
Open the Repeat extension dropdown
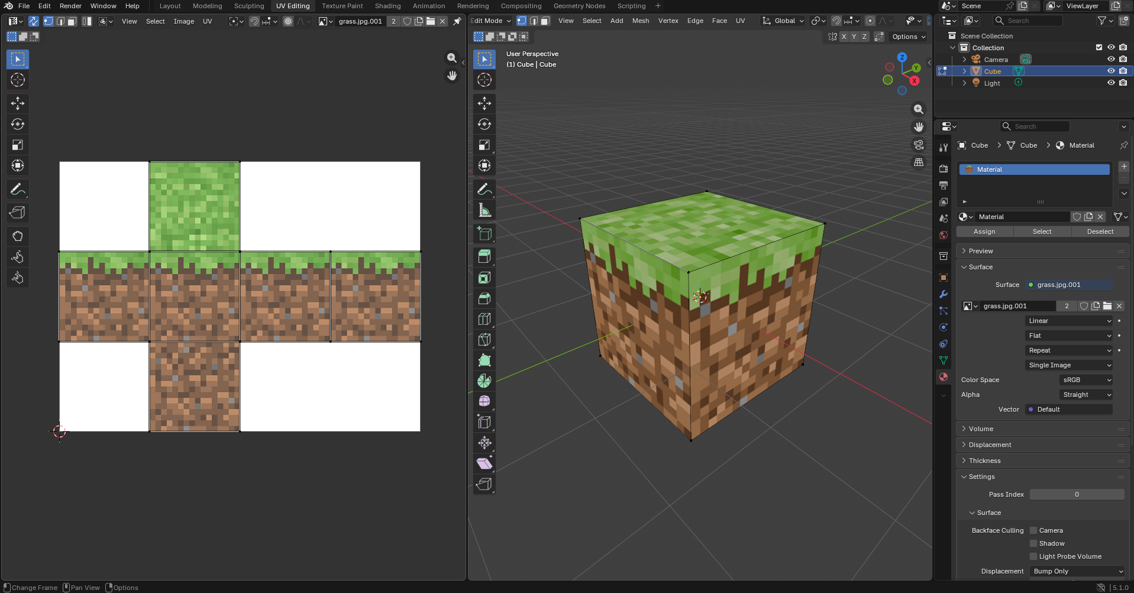[x=1069, y=350]
